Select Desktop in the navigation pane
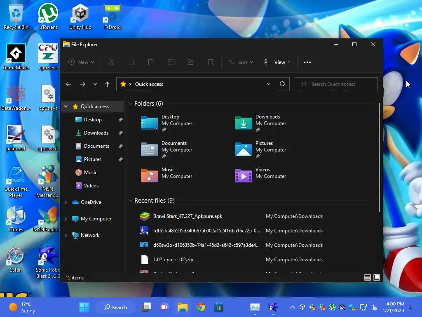Screen dimensions: 422x317 pos(93,120)
